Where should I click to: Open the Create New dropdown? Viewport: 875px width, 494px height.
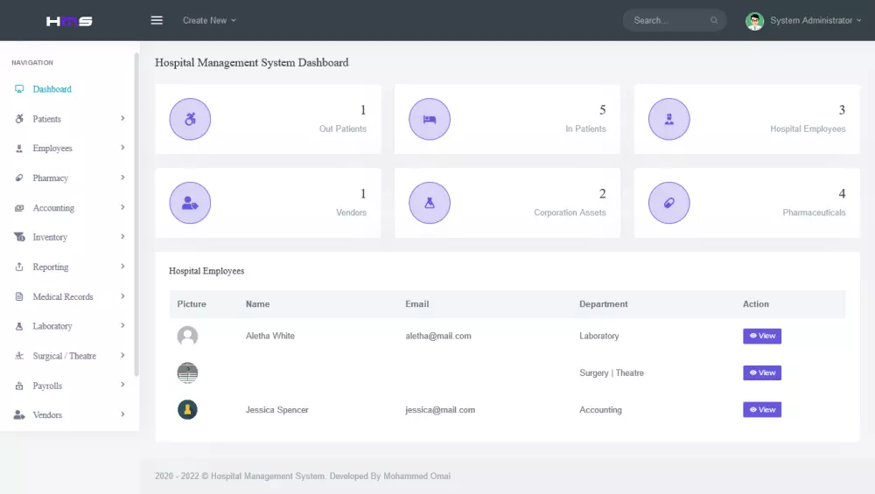pyautogui.click(x=209, y=20)
